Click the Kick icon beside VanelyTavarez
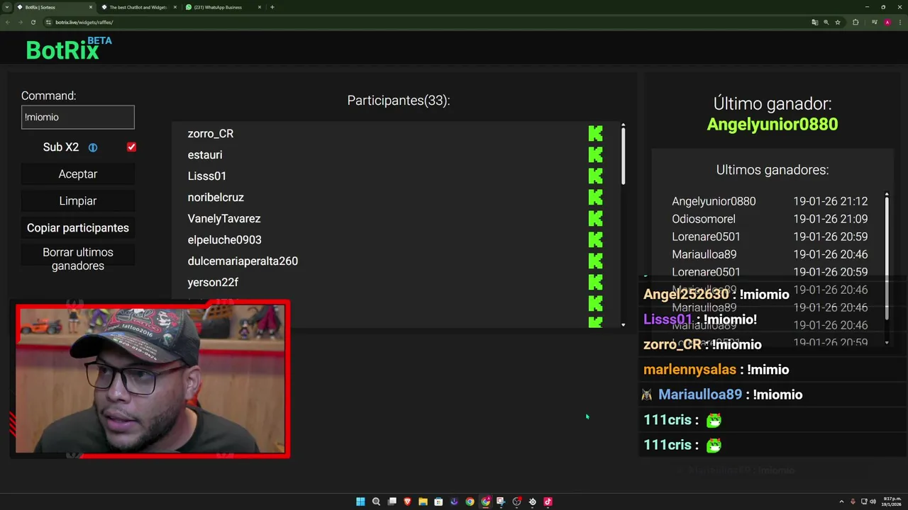The image size is (908, 510). [595, 218]
